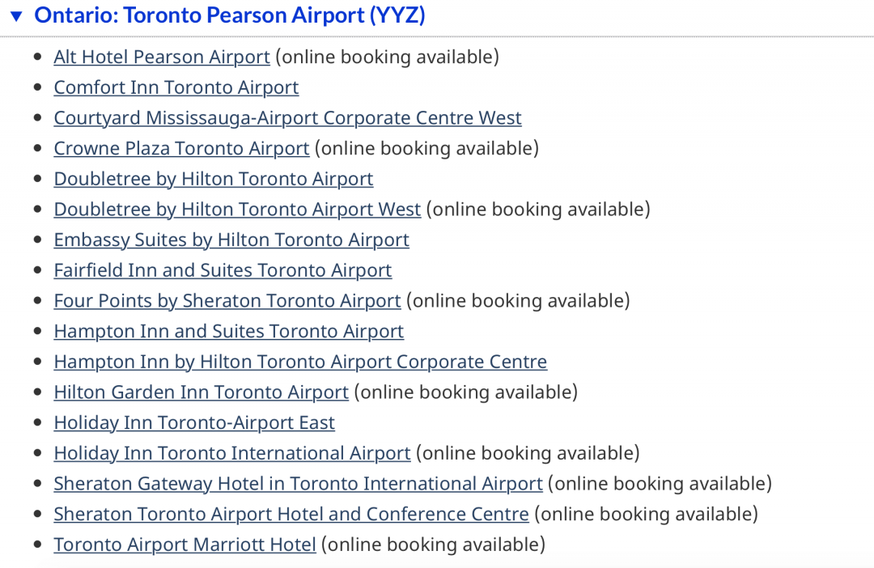Visit Sheraton Gateway Hotel in Toronto International Airport

[x=298, y=484]
